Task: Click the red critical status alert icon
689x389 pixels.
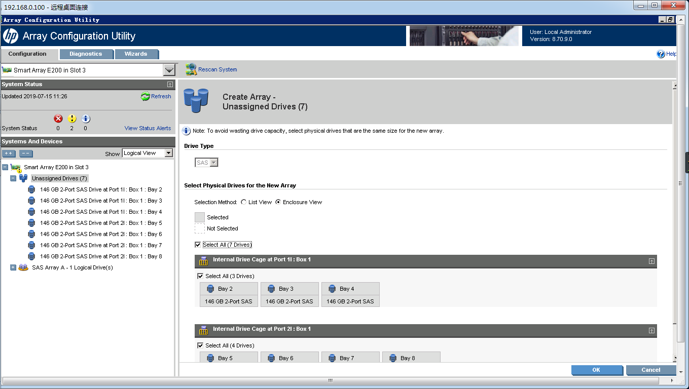Action: coord(58,119)
